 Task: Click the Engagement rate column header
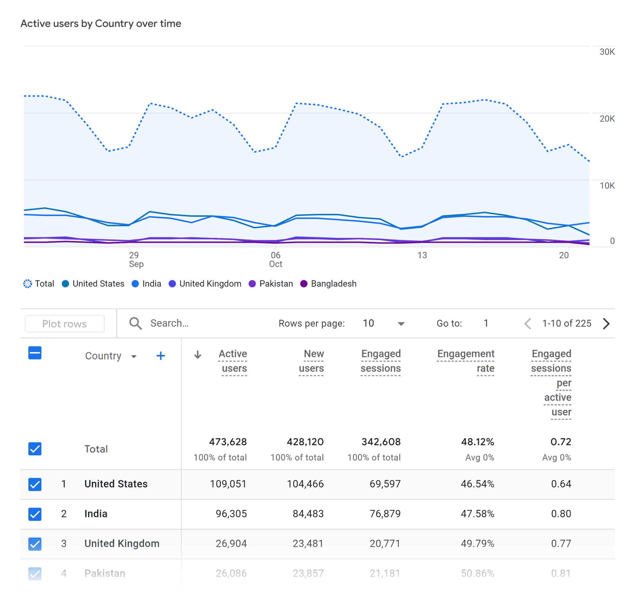[466, 361]
